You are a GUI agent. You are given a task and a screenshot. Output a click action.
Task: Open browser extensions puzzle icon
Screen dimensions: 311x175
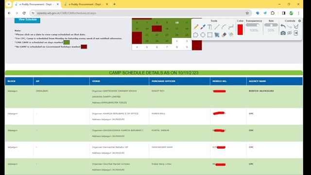coord(273,13)
